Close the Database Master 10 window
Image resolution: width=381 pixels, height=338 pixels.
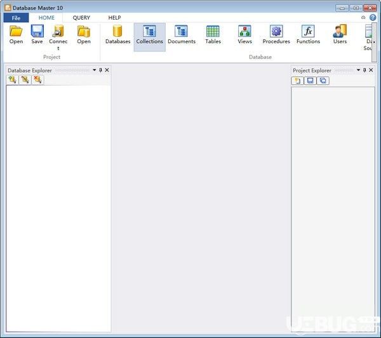[370, 8]
